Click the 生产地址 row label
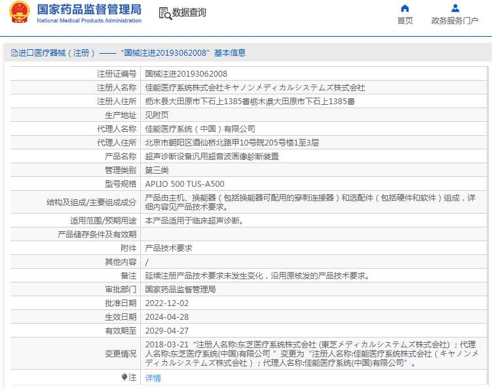Viewport: 492px width, 388px height. coord(121,115)
